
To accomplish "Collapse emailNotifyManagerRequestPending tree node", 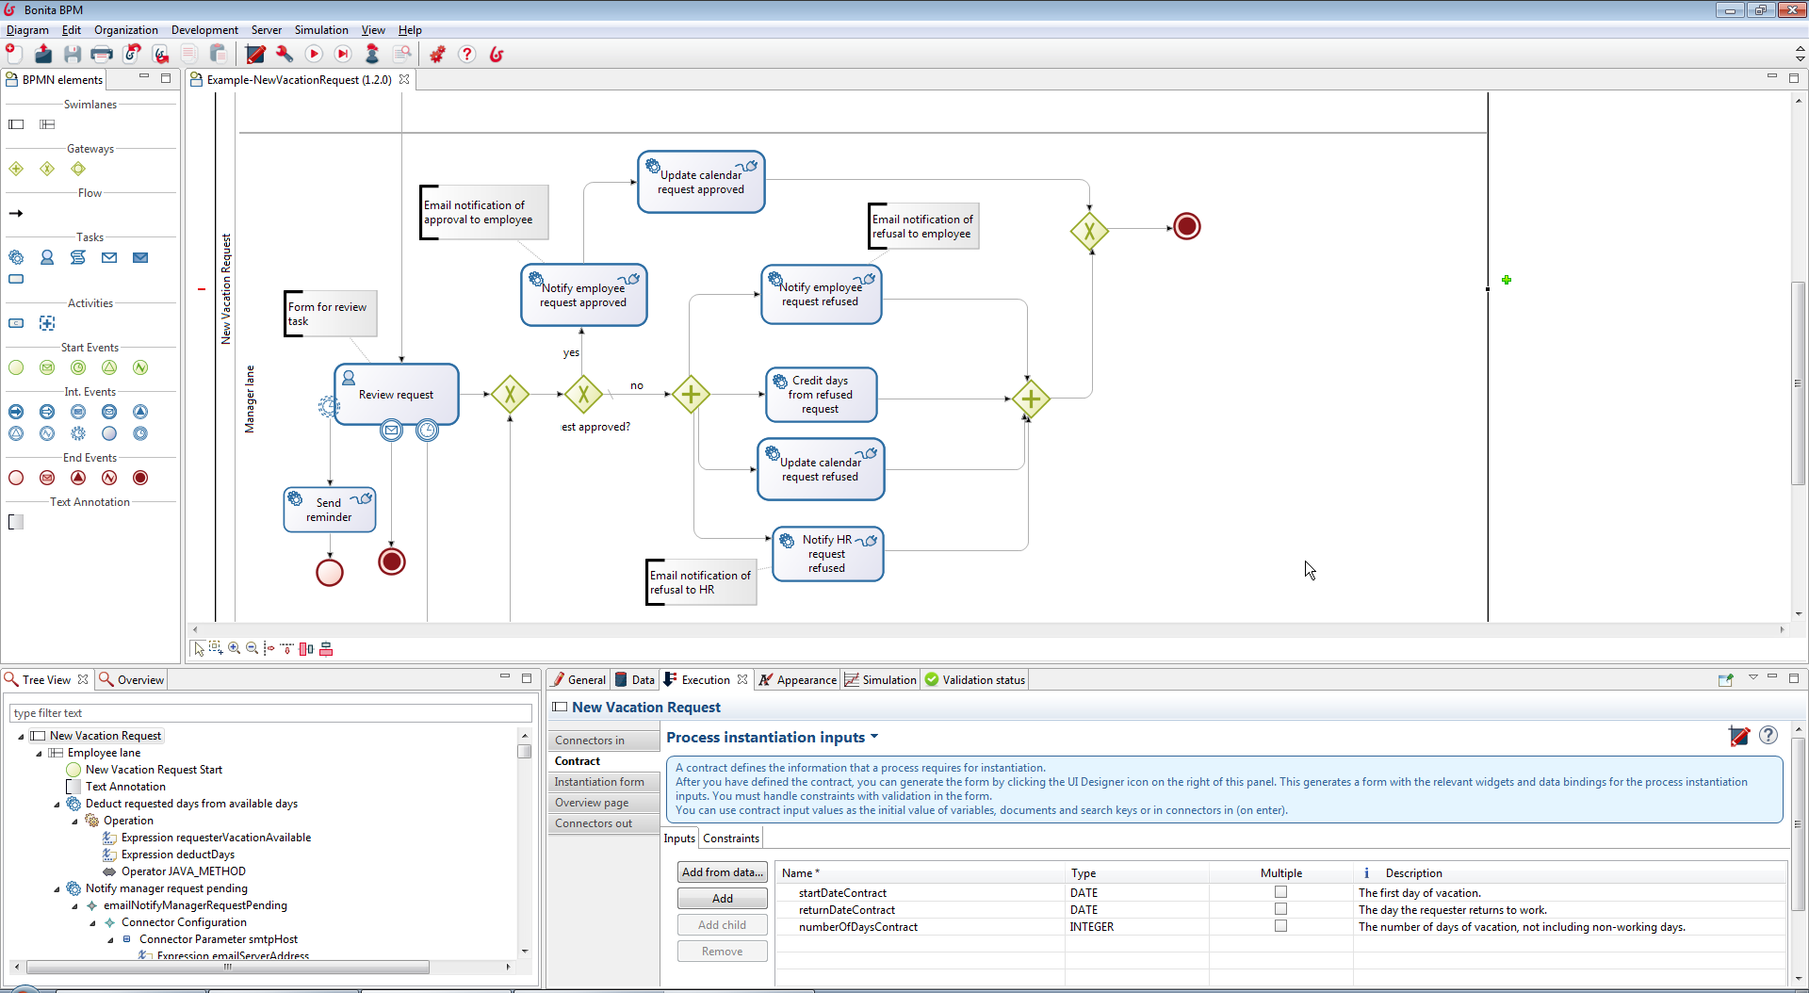I will point(74,906).
